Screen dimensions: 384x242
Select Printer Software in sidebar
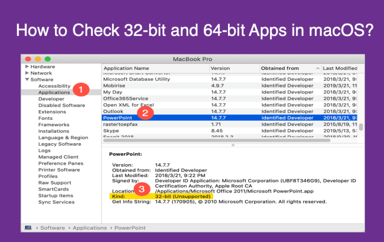tap(59, 170)
